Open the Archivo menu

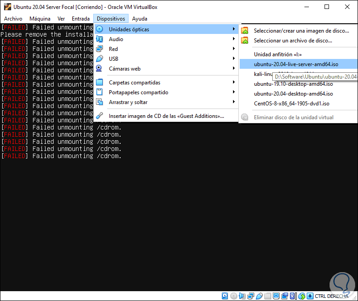(13, 19)
